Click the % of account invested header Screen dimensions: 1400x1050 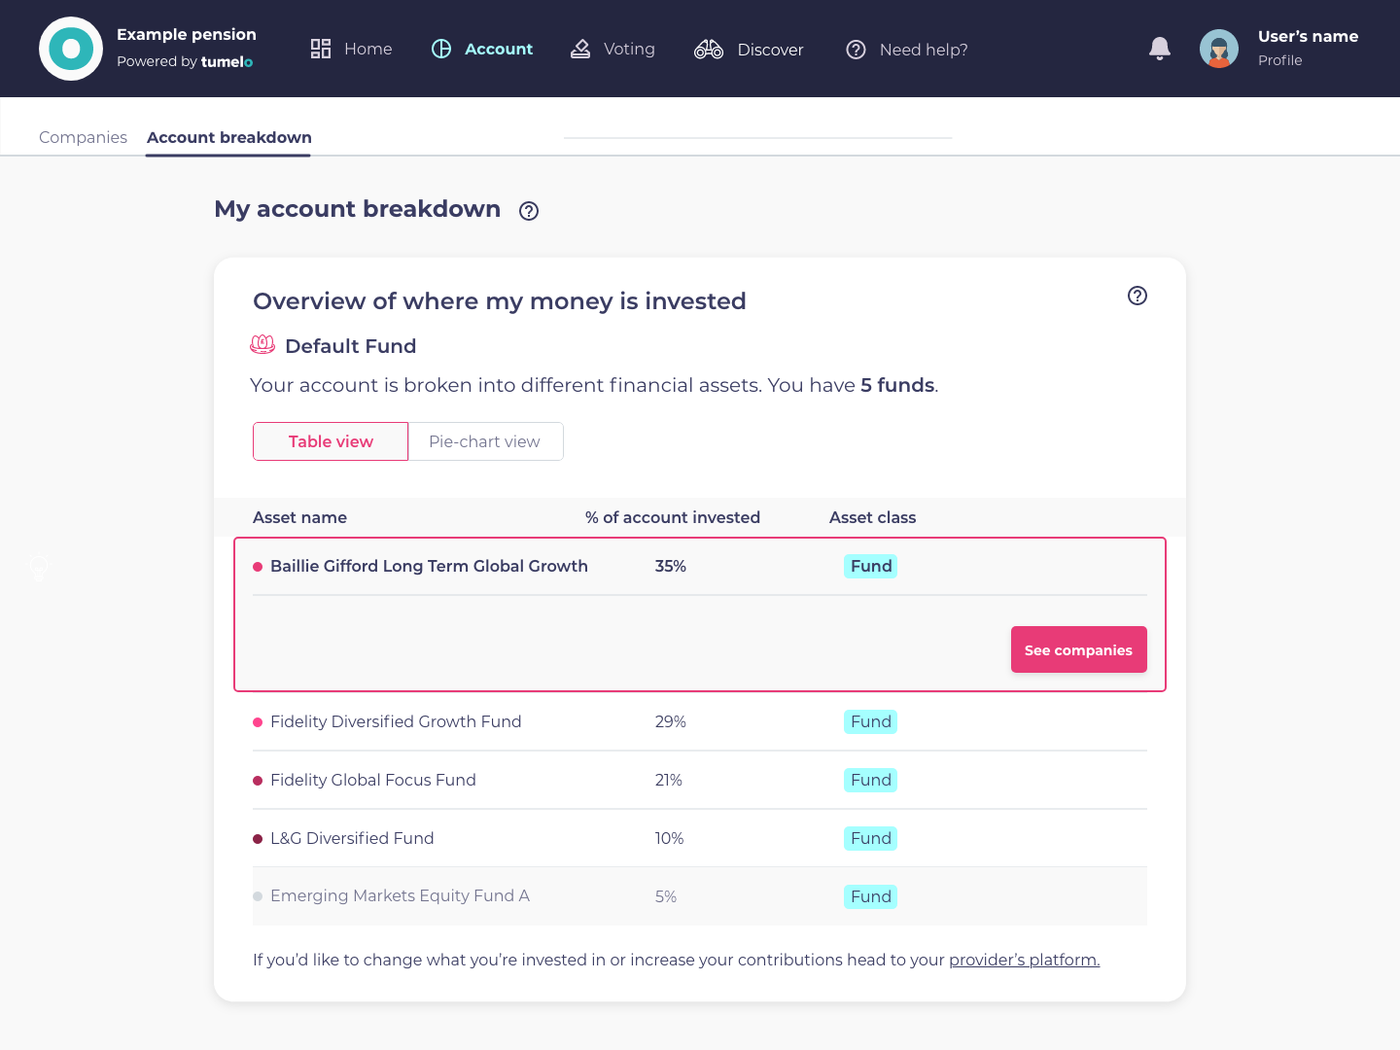pos(673,517)
